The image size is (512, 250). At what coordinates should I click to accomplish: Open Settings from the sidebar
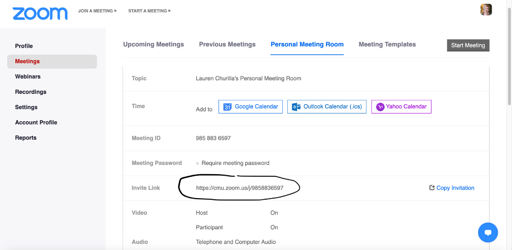[x=26, y=107]
